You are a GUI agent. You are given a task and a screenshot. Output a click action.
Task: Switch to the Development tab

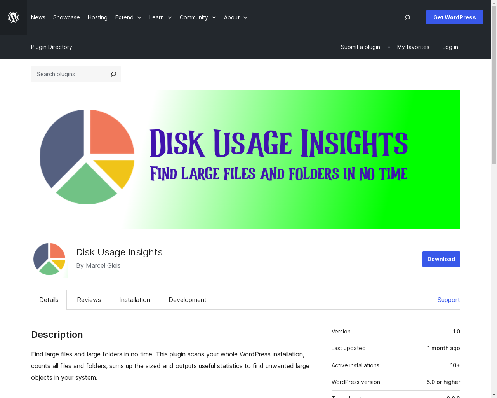pos(188,300)
